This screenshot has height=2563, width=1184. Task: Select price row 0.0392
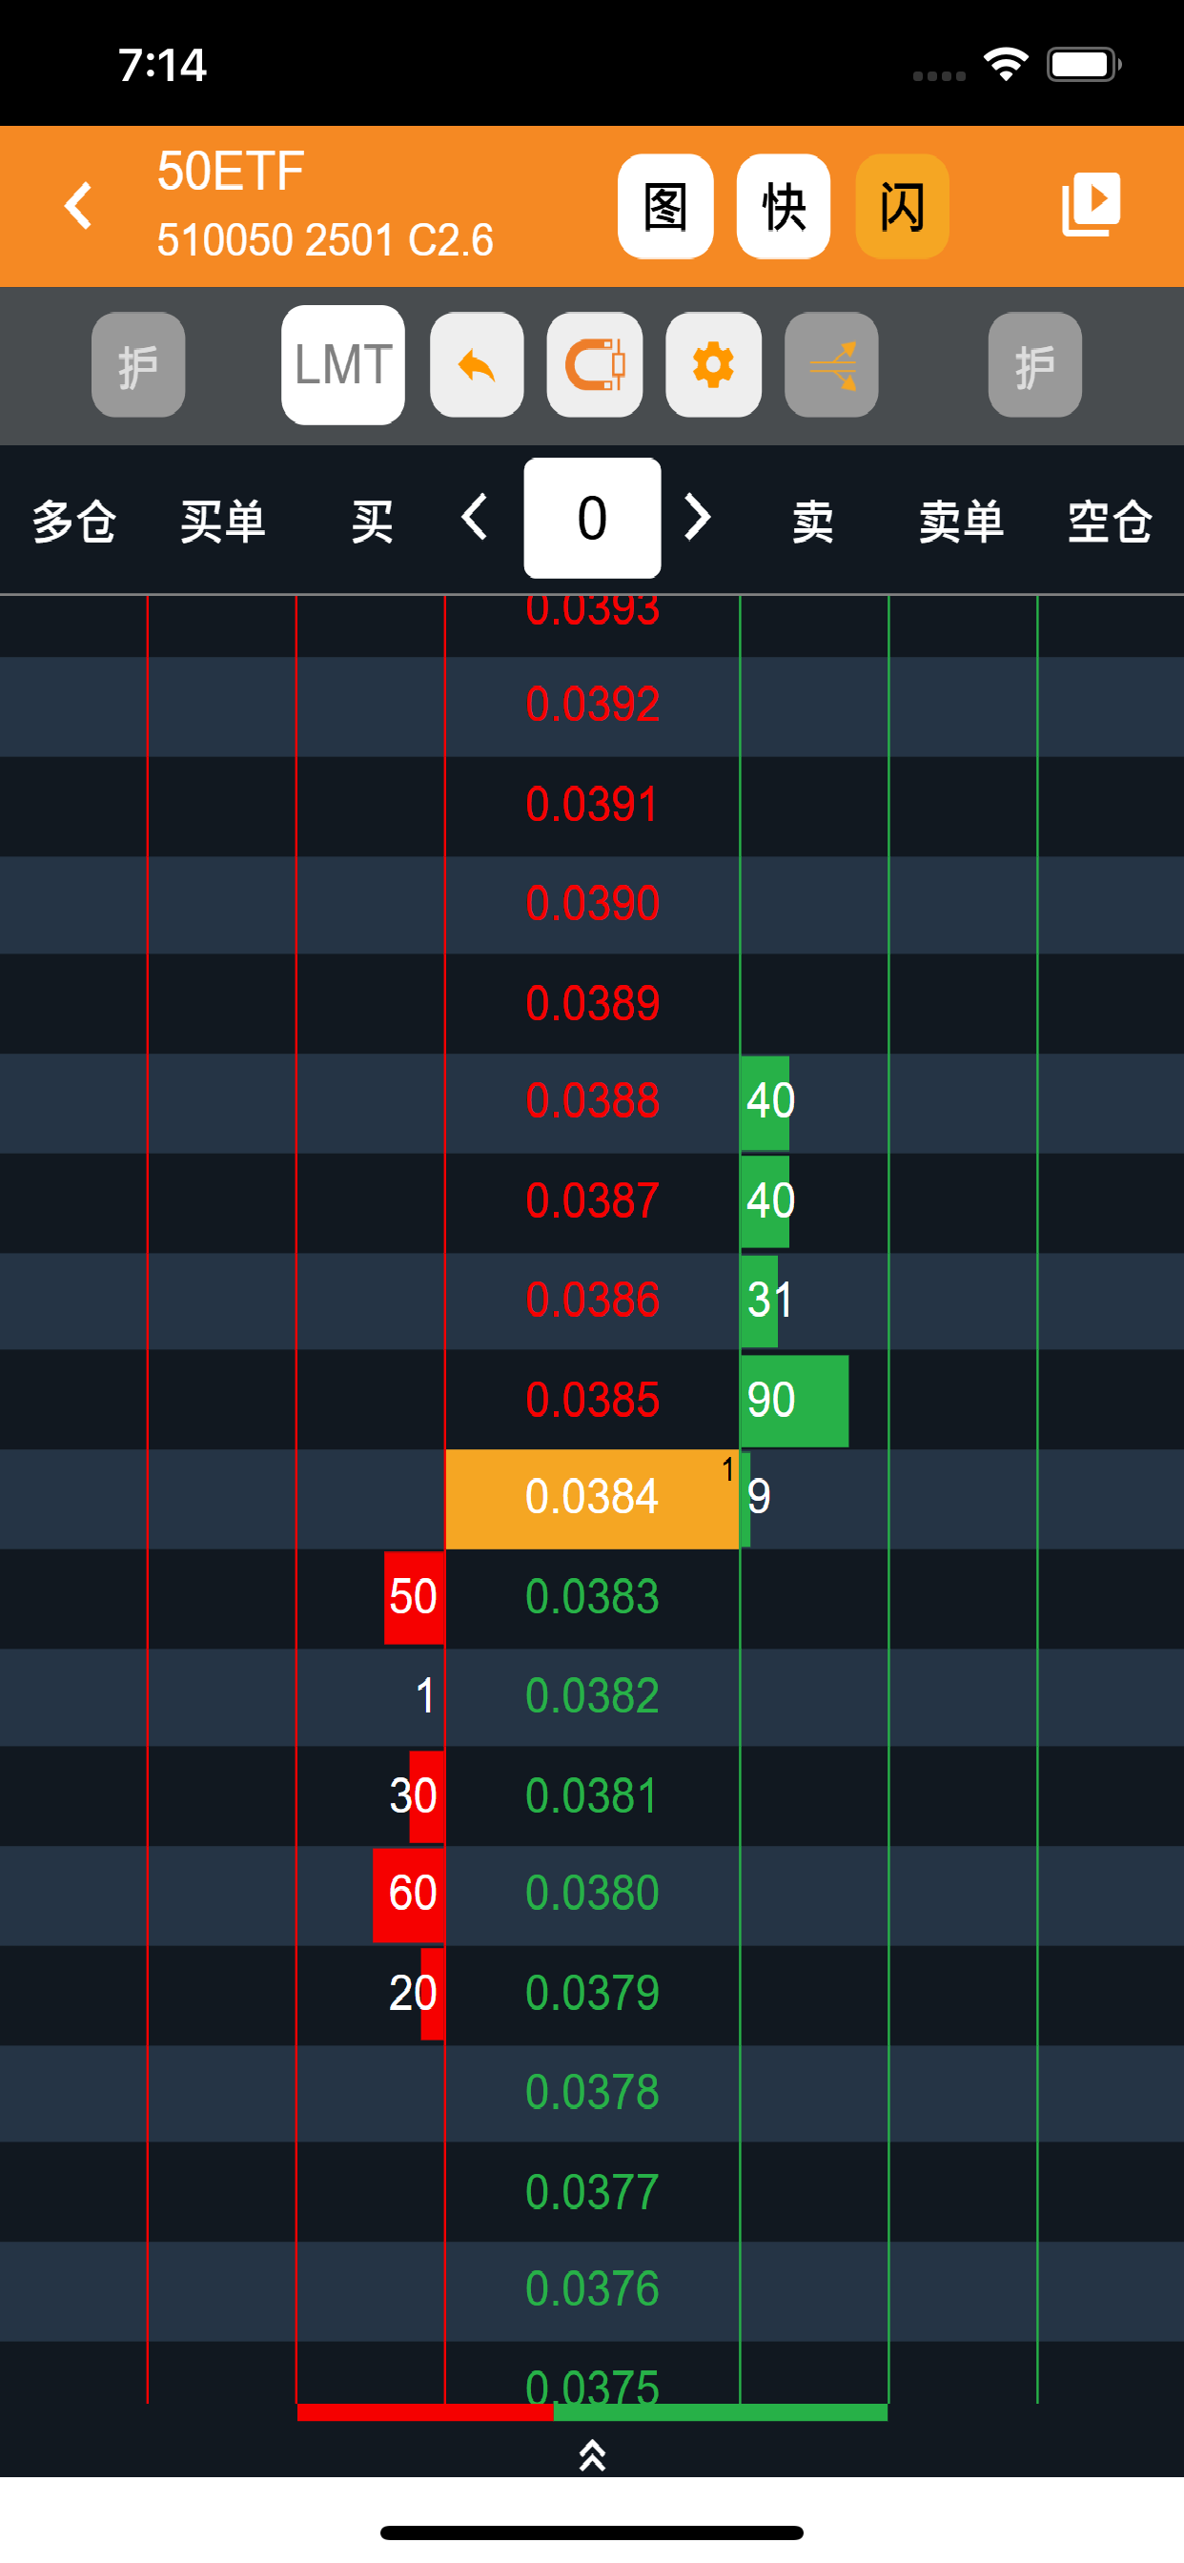click(592, 705)
